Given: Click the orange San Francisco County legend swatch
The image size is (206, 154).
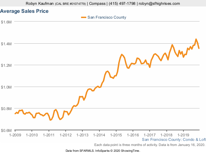Looking at the screenshot, I should click(84, 17).
